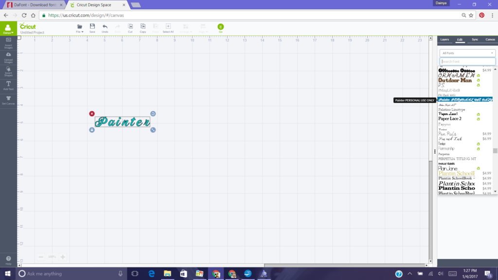This screenshot has height=280, width=498.
Task: Switch to the DaFont browser tab
Action: coord(35,5)
